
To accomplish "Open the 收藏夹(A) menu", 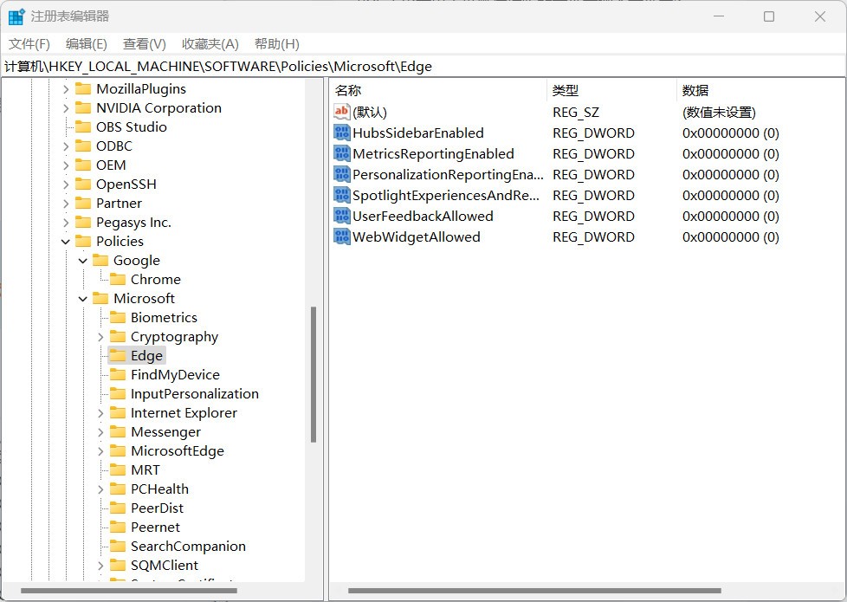I will (x=210, y=44).
